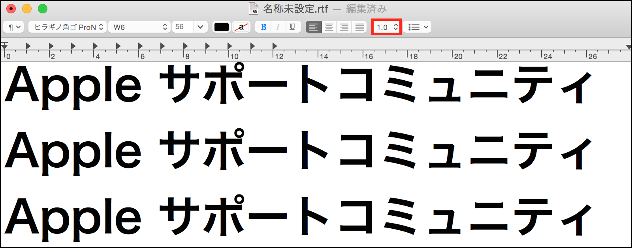Viewport: 632px width, 248px height.
Task: Toggle underline formatting
Action: (x=292, y=27)
